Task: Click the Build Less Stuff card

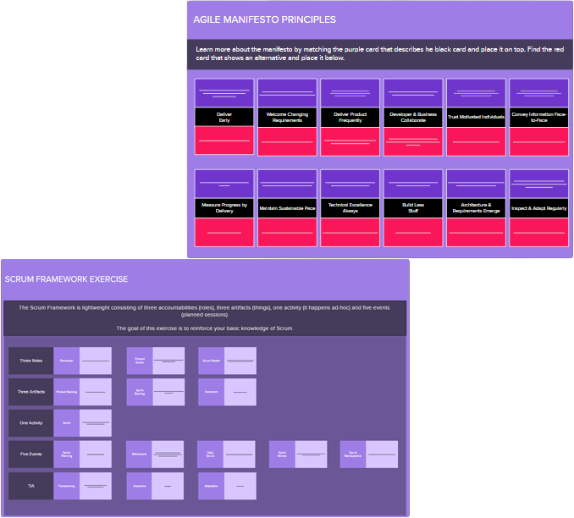Action: pyautogui.click(x=413, y=207)
